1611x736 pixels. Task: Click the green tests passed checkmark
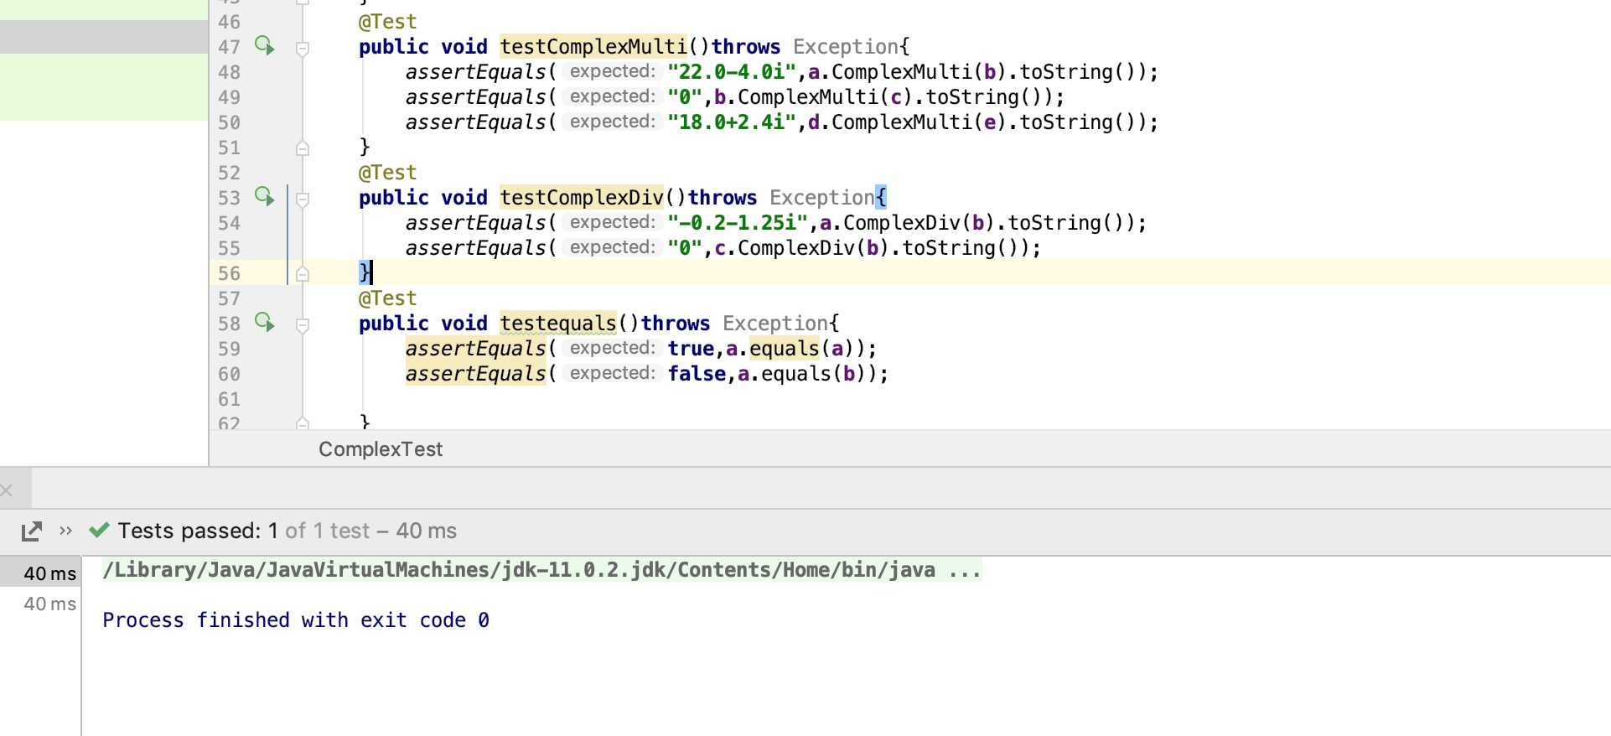pyautogui.click(x=99, y=530)
